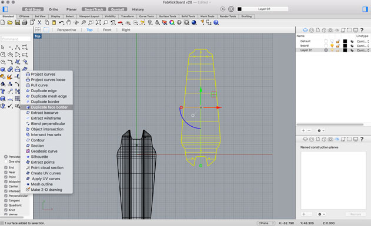Switch to the Curve Tools tab
The image size is (371, 226).
pyautogui.click(x=146, y=16)
